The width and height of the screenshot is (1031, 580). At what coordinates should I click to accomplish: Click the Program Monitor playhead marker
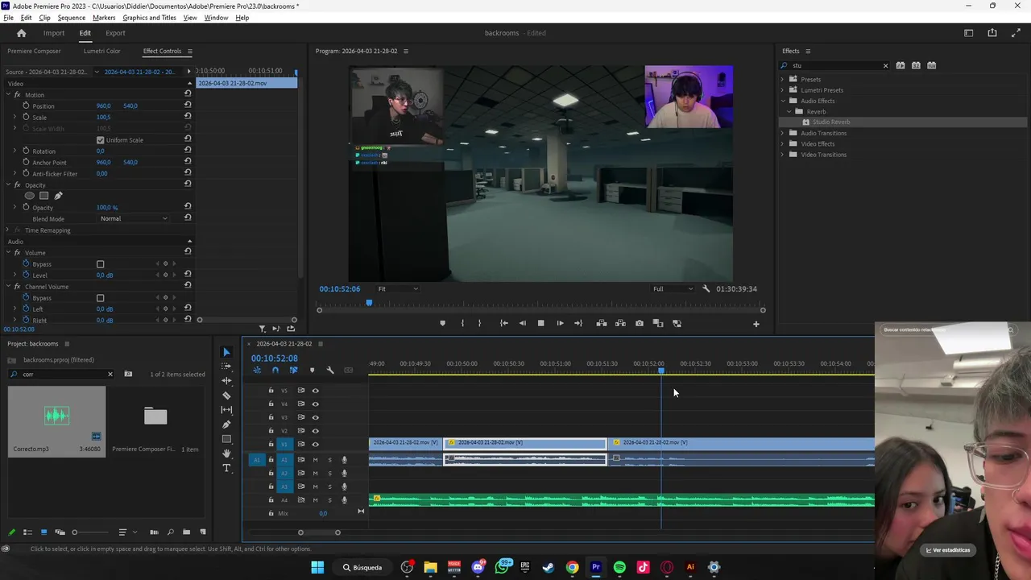(x=369, y=303)
